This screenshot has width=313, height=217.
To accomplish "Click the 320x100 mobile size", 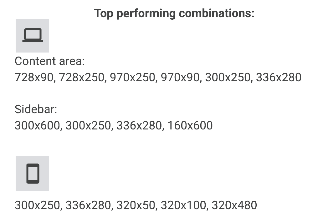I will 183,205.
